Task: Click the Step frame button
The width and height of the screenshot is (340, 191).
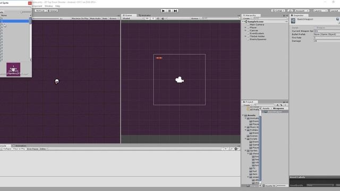Action: (176, 11)
